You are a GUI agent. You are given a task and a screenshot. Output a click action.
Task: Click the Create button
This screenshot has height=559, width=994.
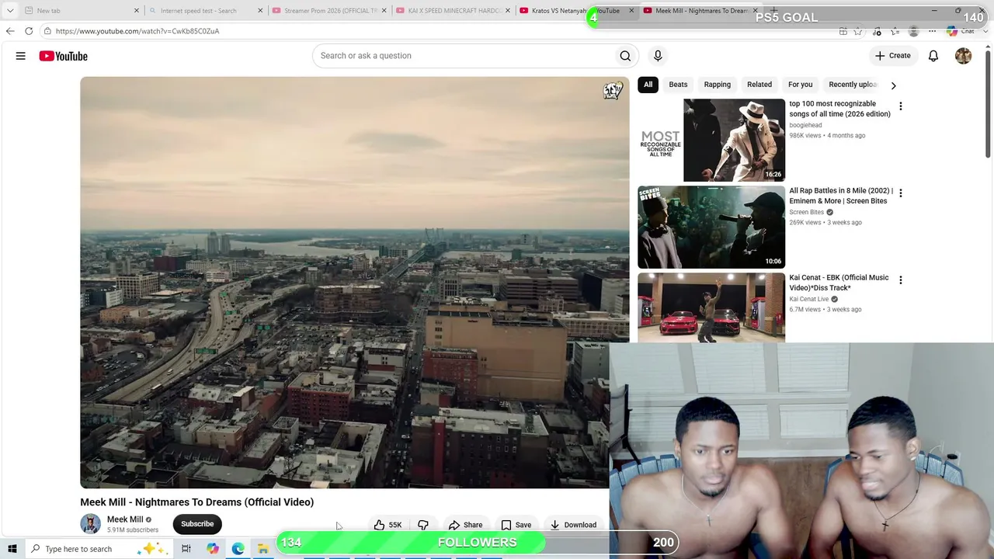(892, 56)
